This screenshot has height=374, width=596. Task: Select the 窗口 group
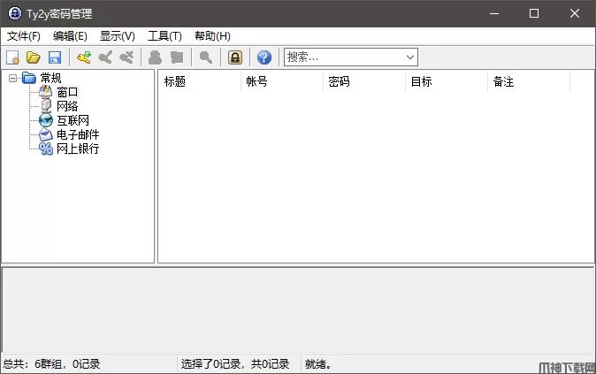67,92
